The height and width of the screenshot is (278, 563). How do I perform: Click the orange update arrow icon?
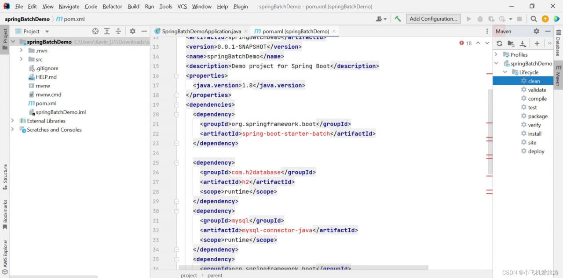click(x=545, y=19)
